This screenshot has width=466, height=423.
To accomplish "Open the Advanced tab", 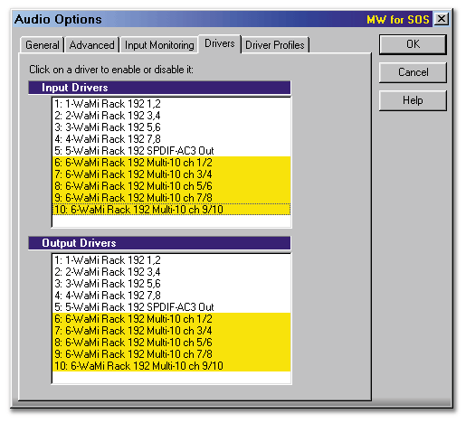I will click(92, 45).
